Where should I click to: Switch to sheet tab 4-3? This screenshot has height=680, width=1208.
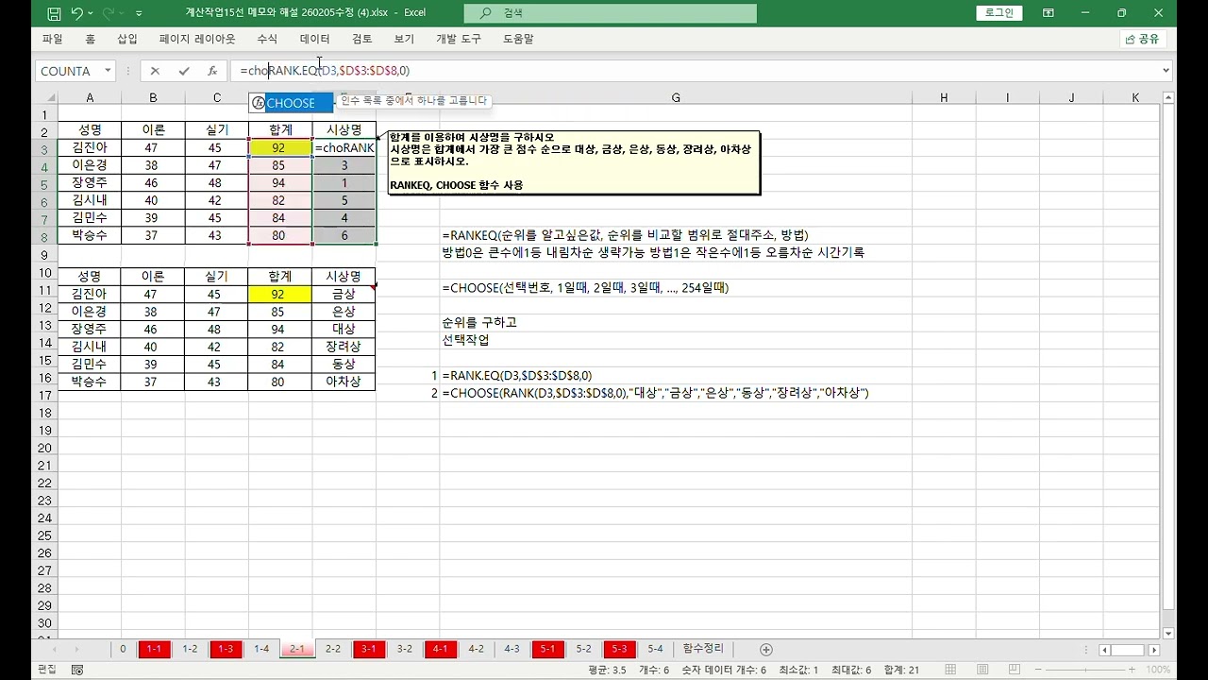tap(512, 650)
